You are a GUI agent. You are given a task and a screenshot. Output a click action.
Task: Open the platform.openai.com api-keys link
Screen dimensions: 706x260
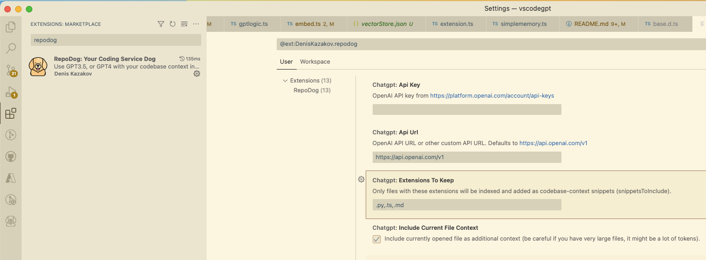(492, 95)
